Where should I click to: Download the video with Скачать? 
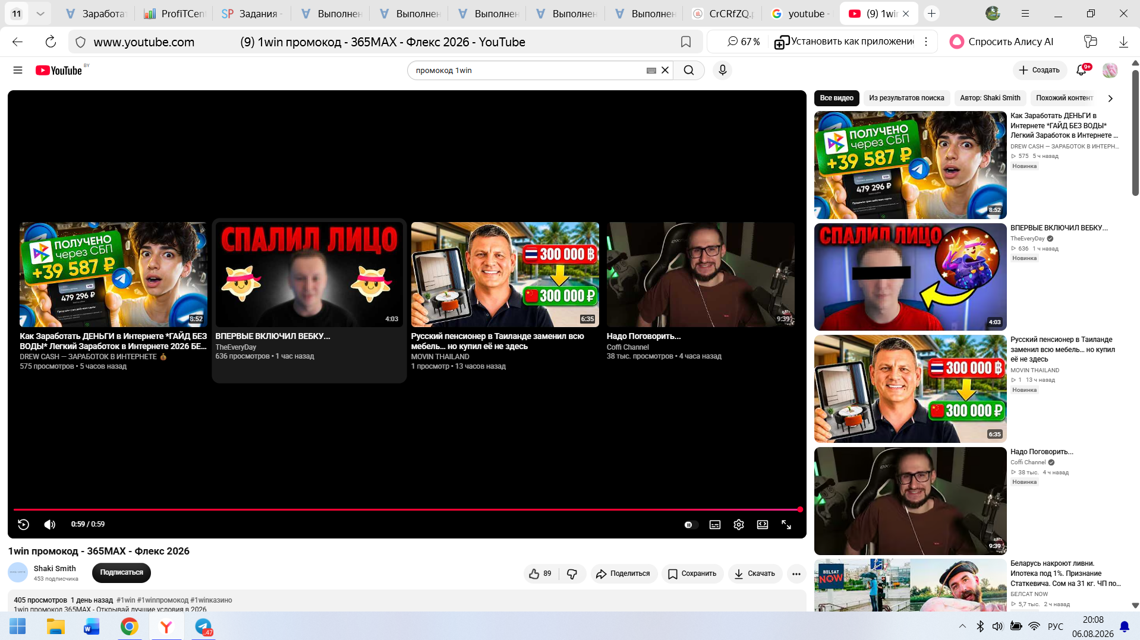click(755, 574)
